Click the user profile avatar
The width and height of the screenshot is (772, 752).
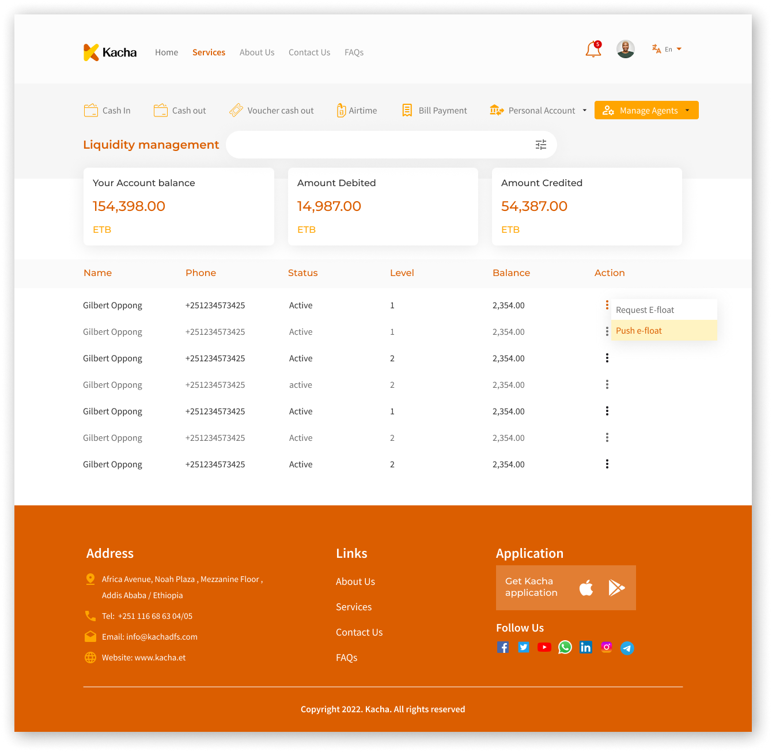coord(625,50)
